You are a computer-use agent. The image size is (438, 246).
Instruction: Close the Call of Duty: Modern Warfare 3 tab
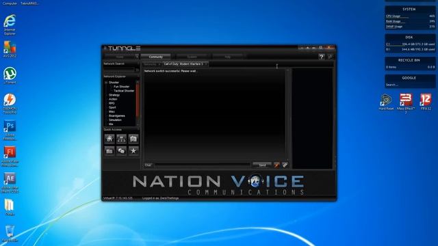(x=206, y=64)
